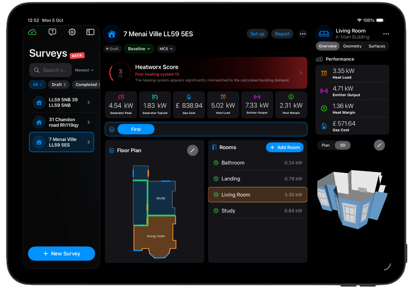Click the Generator Typical gauge card

tap(155, 105)
